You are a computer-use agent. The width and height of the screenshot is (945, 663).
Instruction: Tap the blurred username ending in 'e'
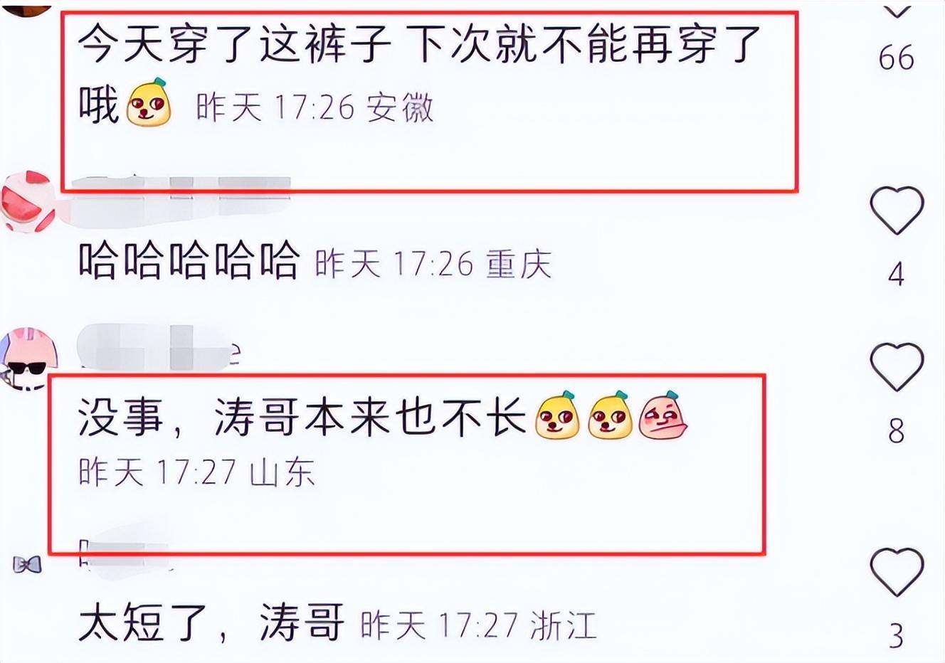(158, 347)
